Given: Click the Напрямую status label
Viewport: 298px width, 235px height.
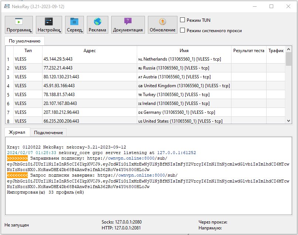Looking at the screenshot, I should click(210, 228).
